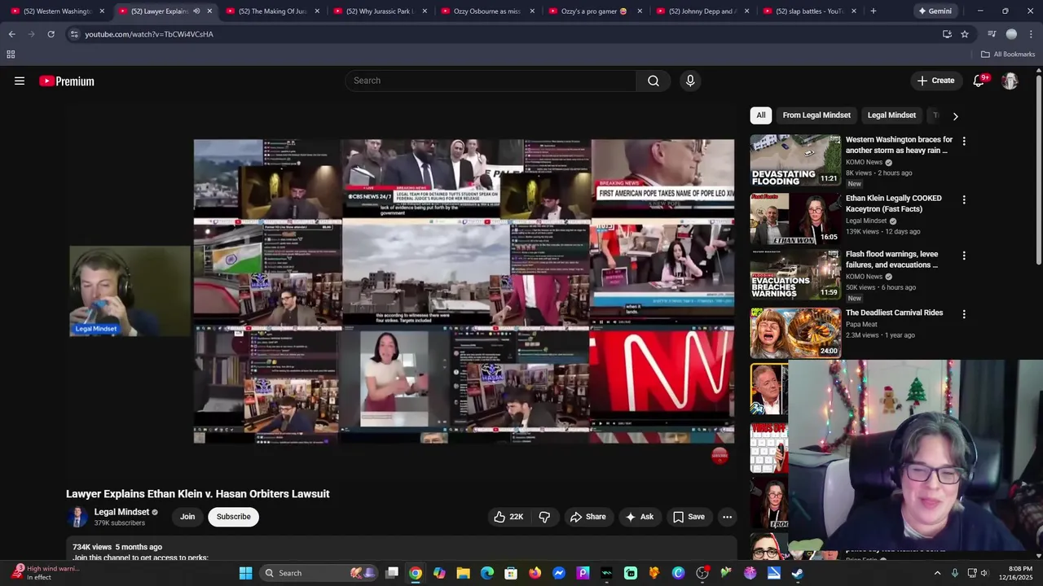The image size is (1043, 586).
Task: Open Firefox from the taskbar
Action: pyautogui.click(x=535, y=573)
